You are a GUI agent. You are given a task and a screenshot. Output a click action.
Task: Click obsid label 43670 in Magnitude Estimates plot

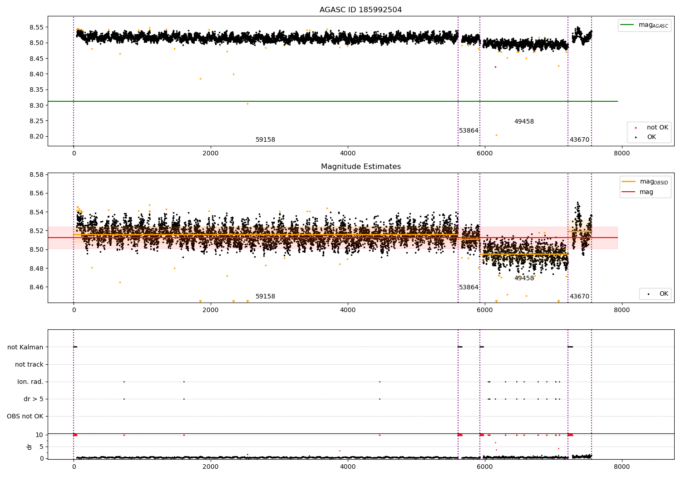tap(579, 297)
